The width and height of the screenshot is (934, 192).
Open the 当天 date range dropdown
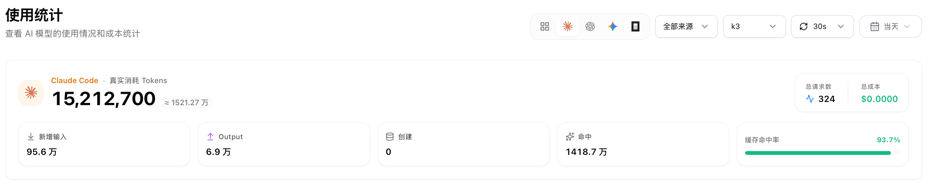(891, 26)
